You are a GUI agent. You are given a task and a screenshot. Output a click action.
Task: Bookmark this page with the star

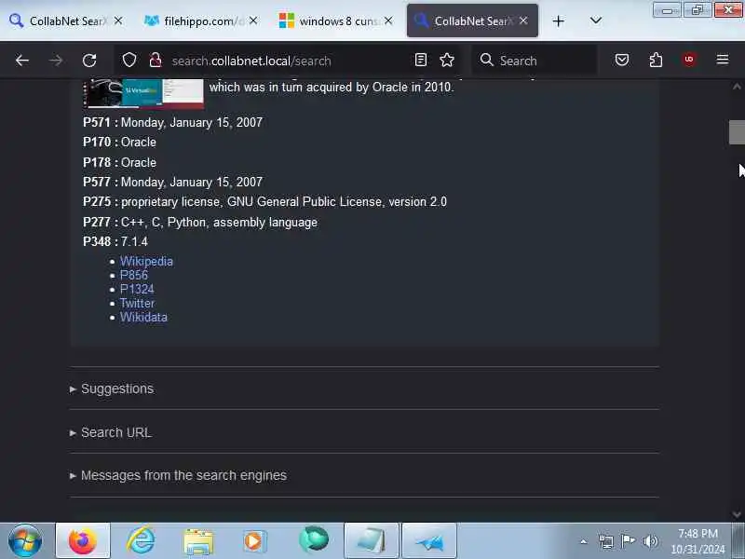[x=447, y=60]
